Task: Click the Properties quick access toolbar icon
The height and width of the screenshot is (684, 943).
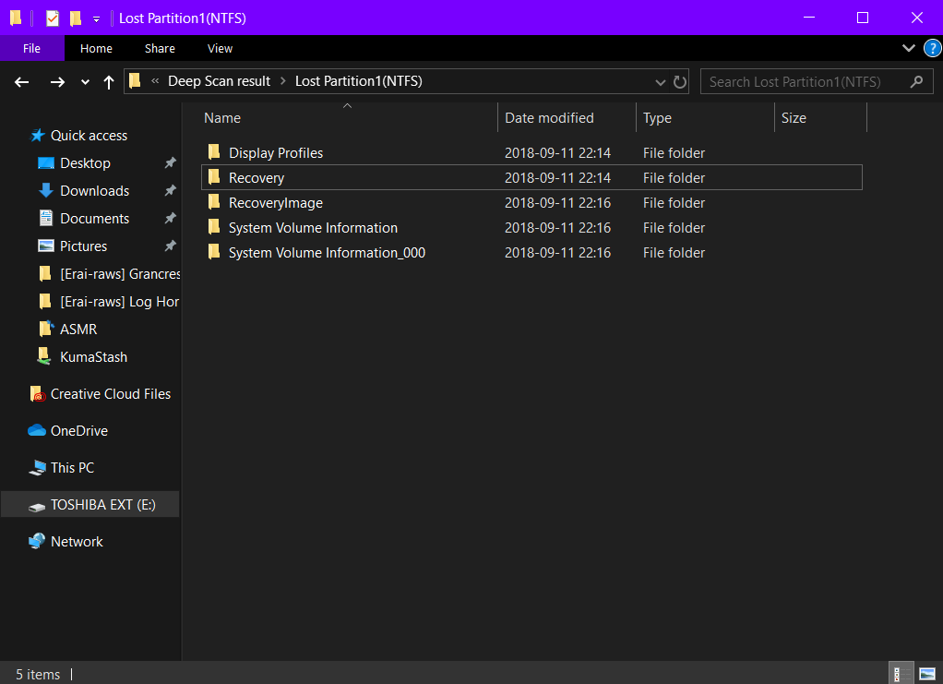Action: (53, 18)
